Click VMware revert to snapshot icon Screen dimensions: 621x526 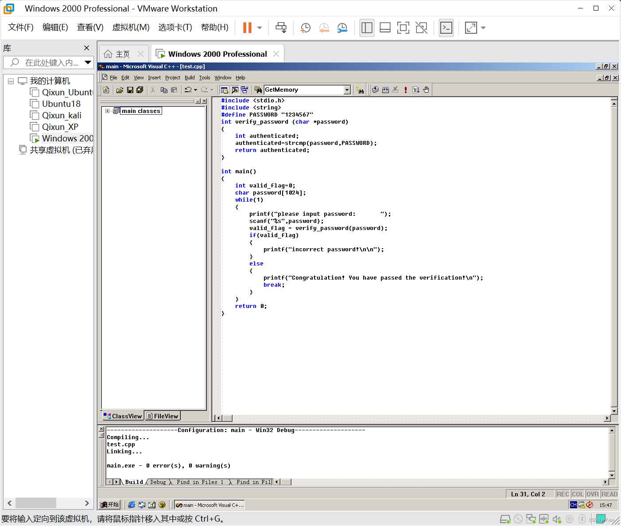click(x=324, y=28)
